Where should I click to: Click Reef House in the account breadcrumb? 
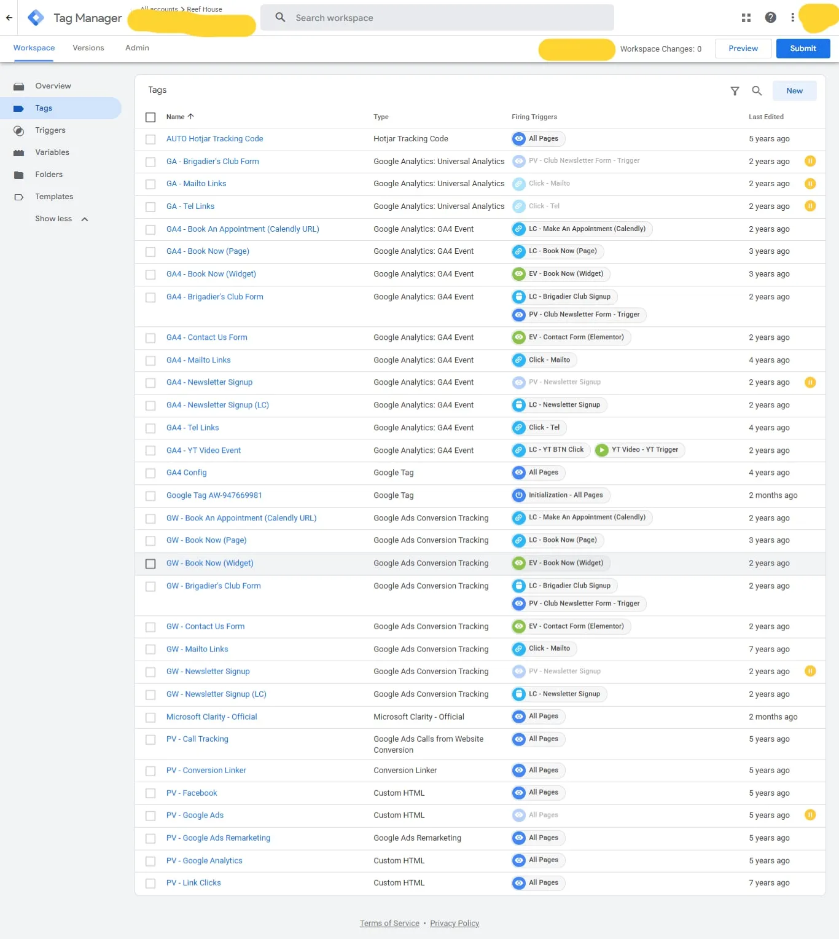205,9
